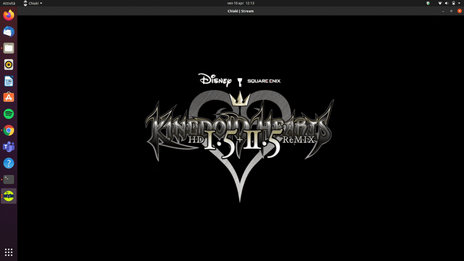Open the Terminal from dock
The image size is (464, 261).
pyautogui.click(x=9, y=179)
